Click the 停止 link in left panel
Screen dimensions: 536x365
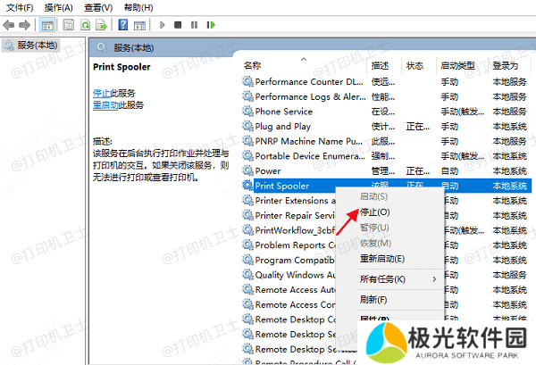tap(101, 93)
